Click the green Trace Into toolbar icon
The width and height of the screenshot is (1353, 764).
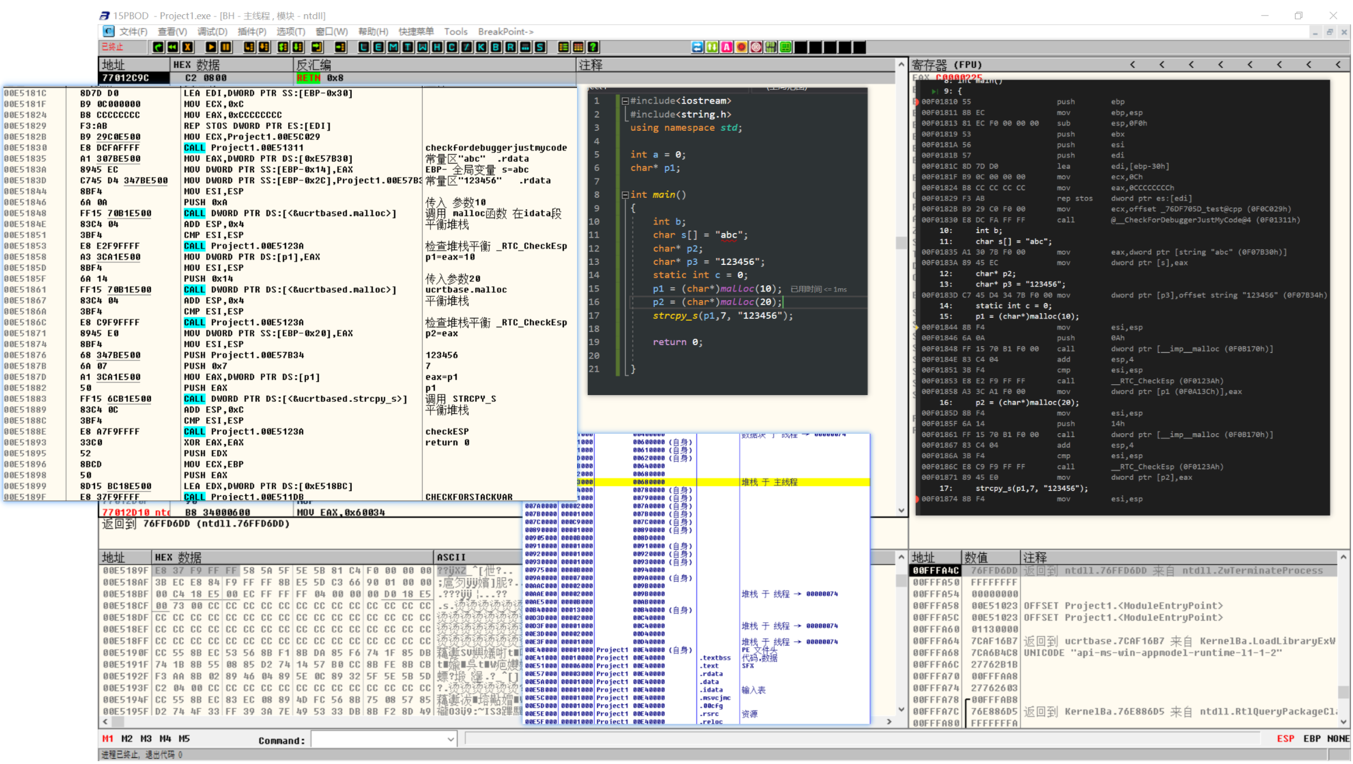[283, 47]
